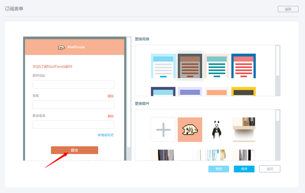
Task: Save the form with 保存 button
Action: tap(244, 169)
